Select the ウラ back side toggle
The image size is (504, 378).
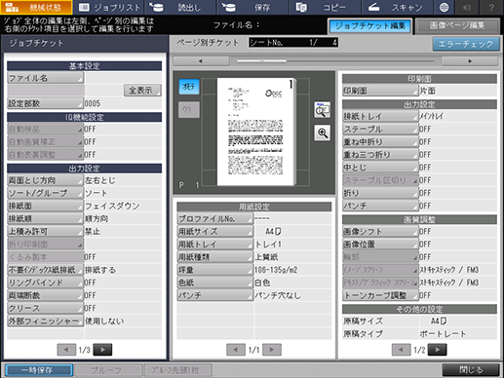(x=189, y=110)
